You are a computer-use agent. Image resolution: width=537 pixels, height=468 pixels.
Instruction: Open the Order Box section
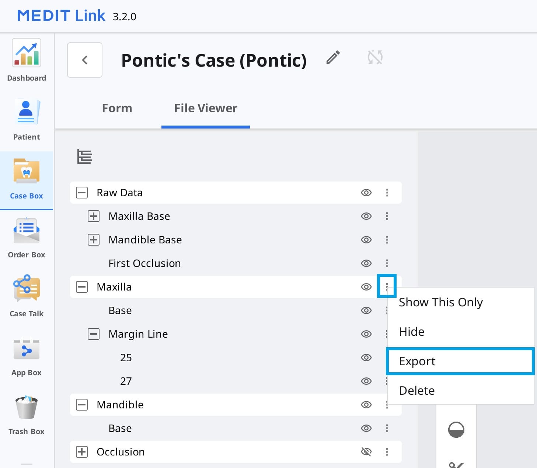point(27,238)
